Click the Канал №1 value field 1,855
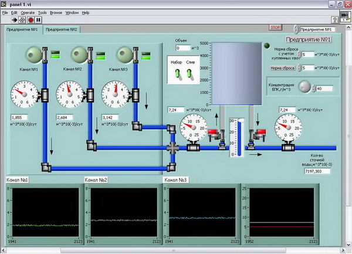 click(19, 117)
